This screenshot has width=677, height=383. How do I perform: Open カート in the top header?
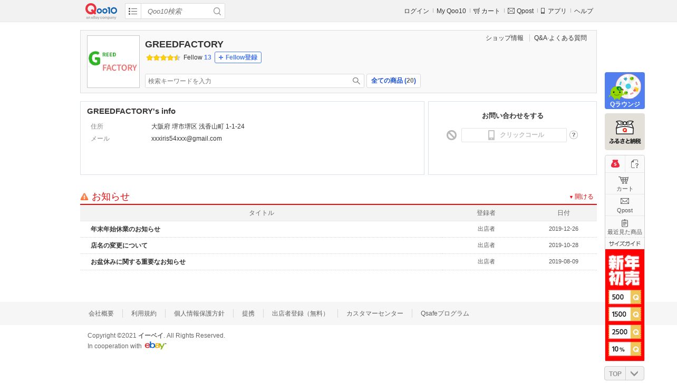(x=487, y=11)
